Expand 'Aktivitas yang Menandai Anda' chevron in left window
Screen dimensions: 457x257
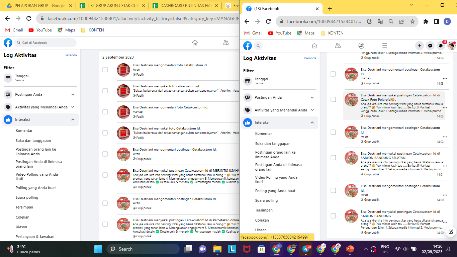point(73,107)
